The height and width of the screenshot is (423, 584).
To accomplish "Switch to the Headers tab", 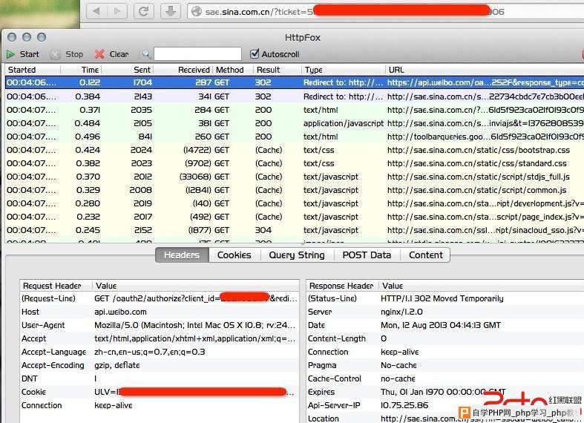I will point(182,255).
